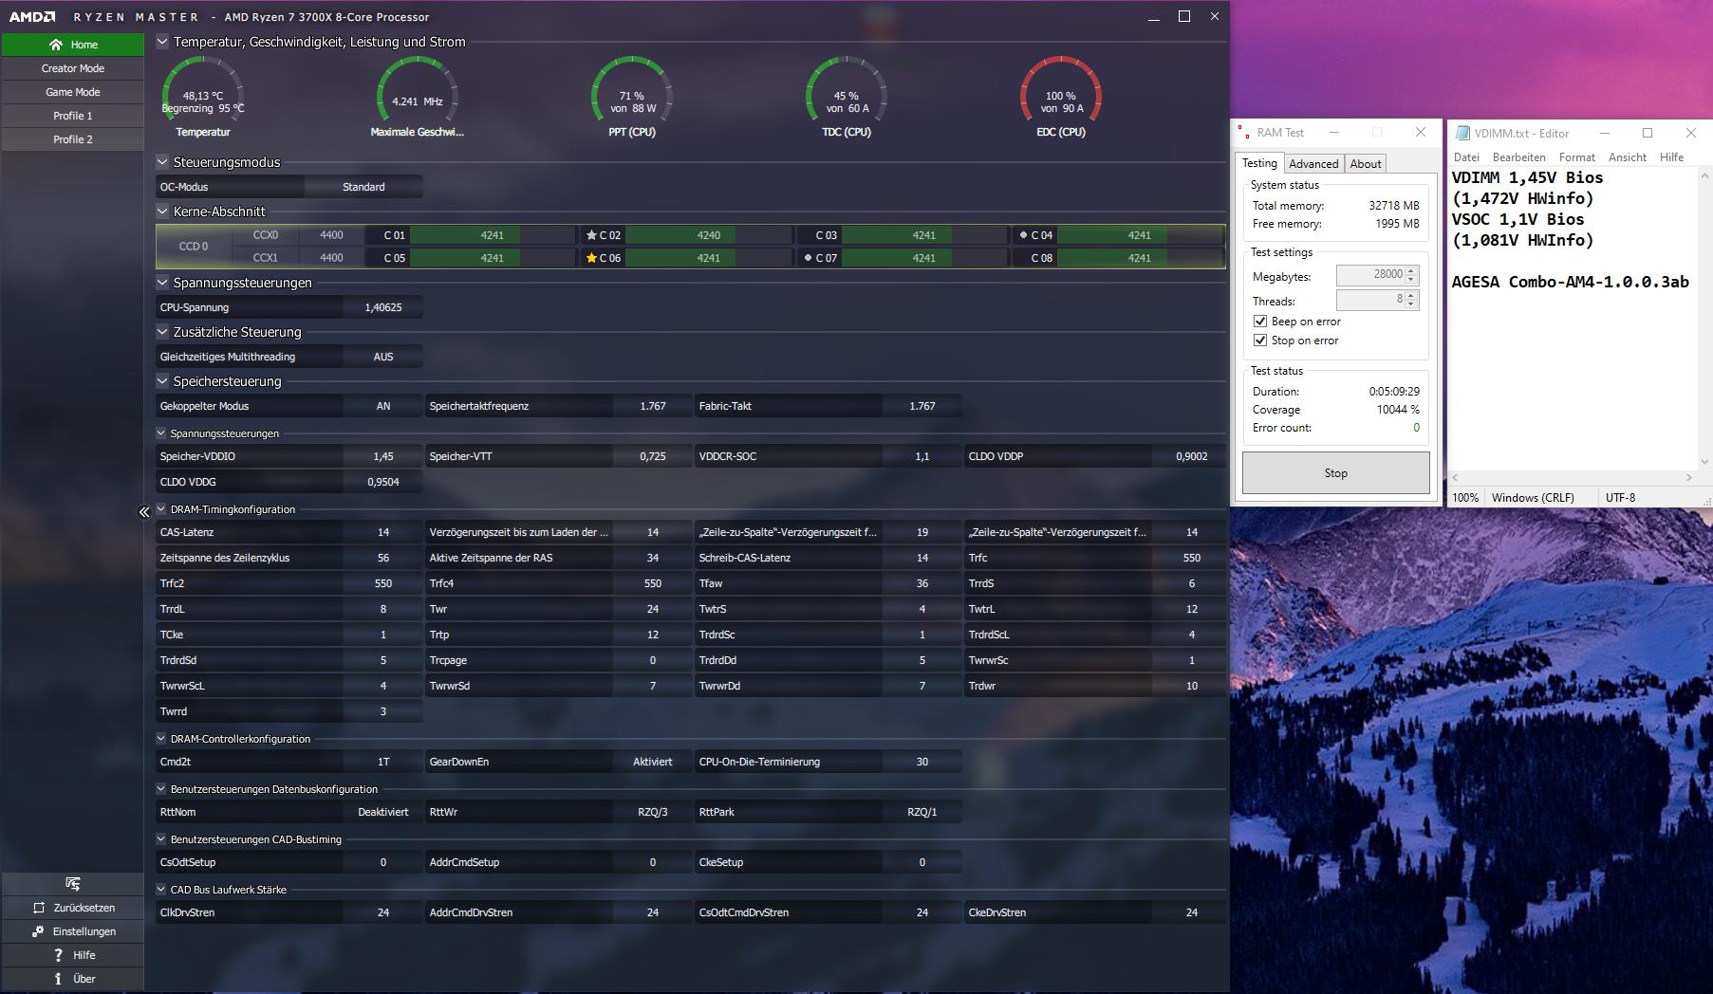This screenshot has width=1713, height=994.
Task: Open the OC-Modus Standard dropdown
Action: 363,187
